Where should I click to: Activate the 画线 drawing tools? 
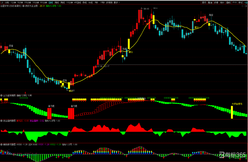(228, 2)
